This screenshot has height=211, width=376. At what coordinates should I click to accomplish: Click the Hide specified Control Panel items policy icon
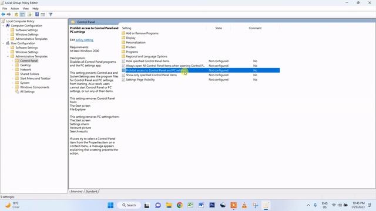click(123, 61)
